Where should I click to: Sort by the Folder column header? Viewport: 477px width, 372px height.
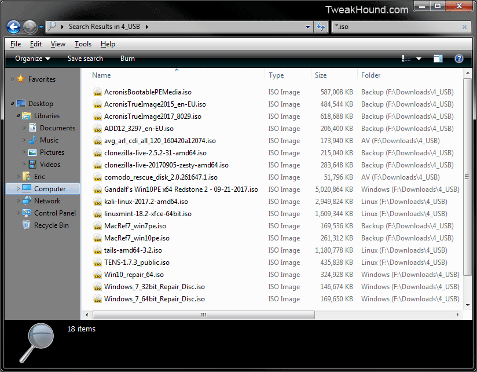(370, 75)
